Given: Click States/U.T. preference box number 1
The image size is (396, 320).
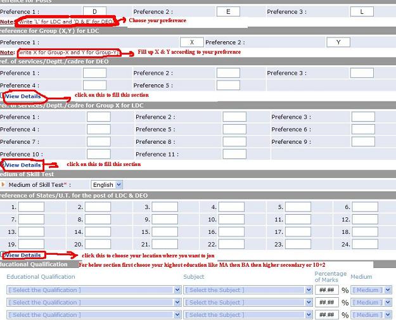Looking at the screenshot, I should tap(31, 207).
